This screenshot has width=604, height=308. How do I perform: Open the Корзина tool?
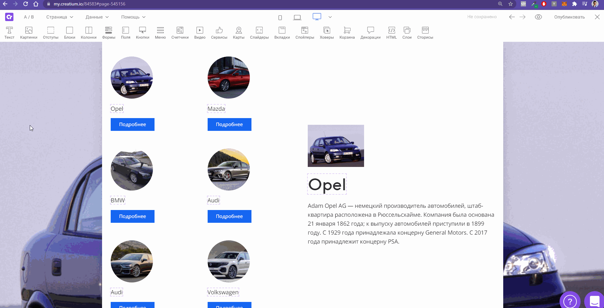coord(347,33)
